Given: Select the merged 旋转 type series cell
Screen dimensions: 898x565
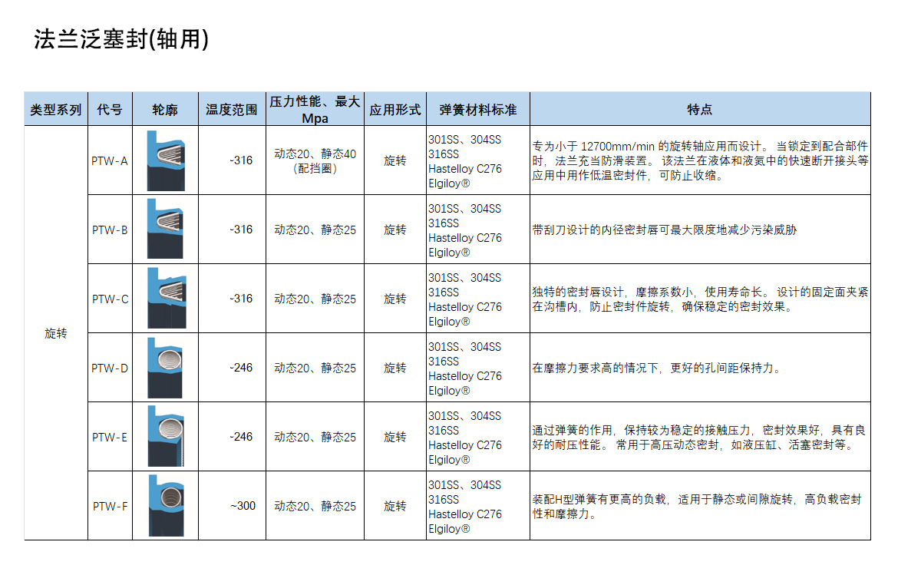Looking at the screenshot, I should coord(55,333).
